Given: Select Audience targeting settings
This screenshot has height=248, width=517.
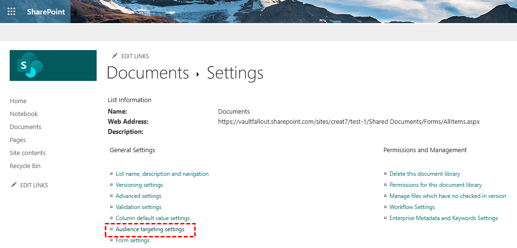Looking at the screenshot, I should coord(150,229).
